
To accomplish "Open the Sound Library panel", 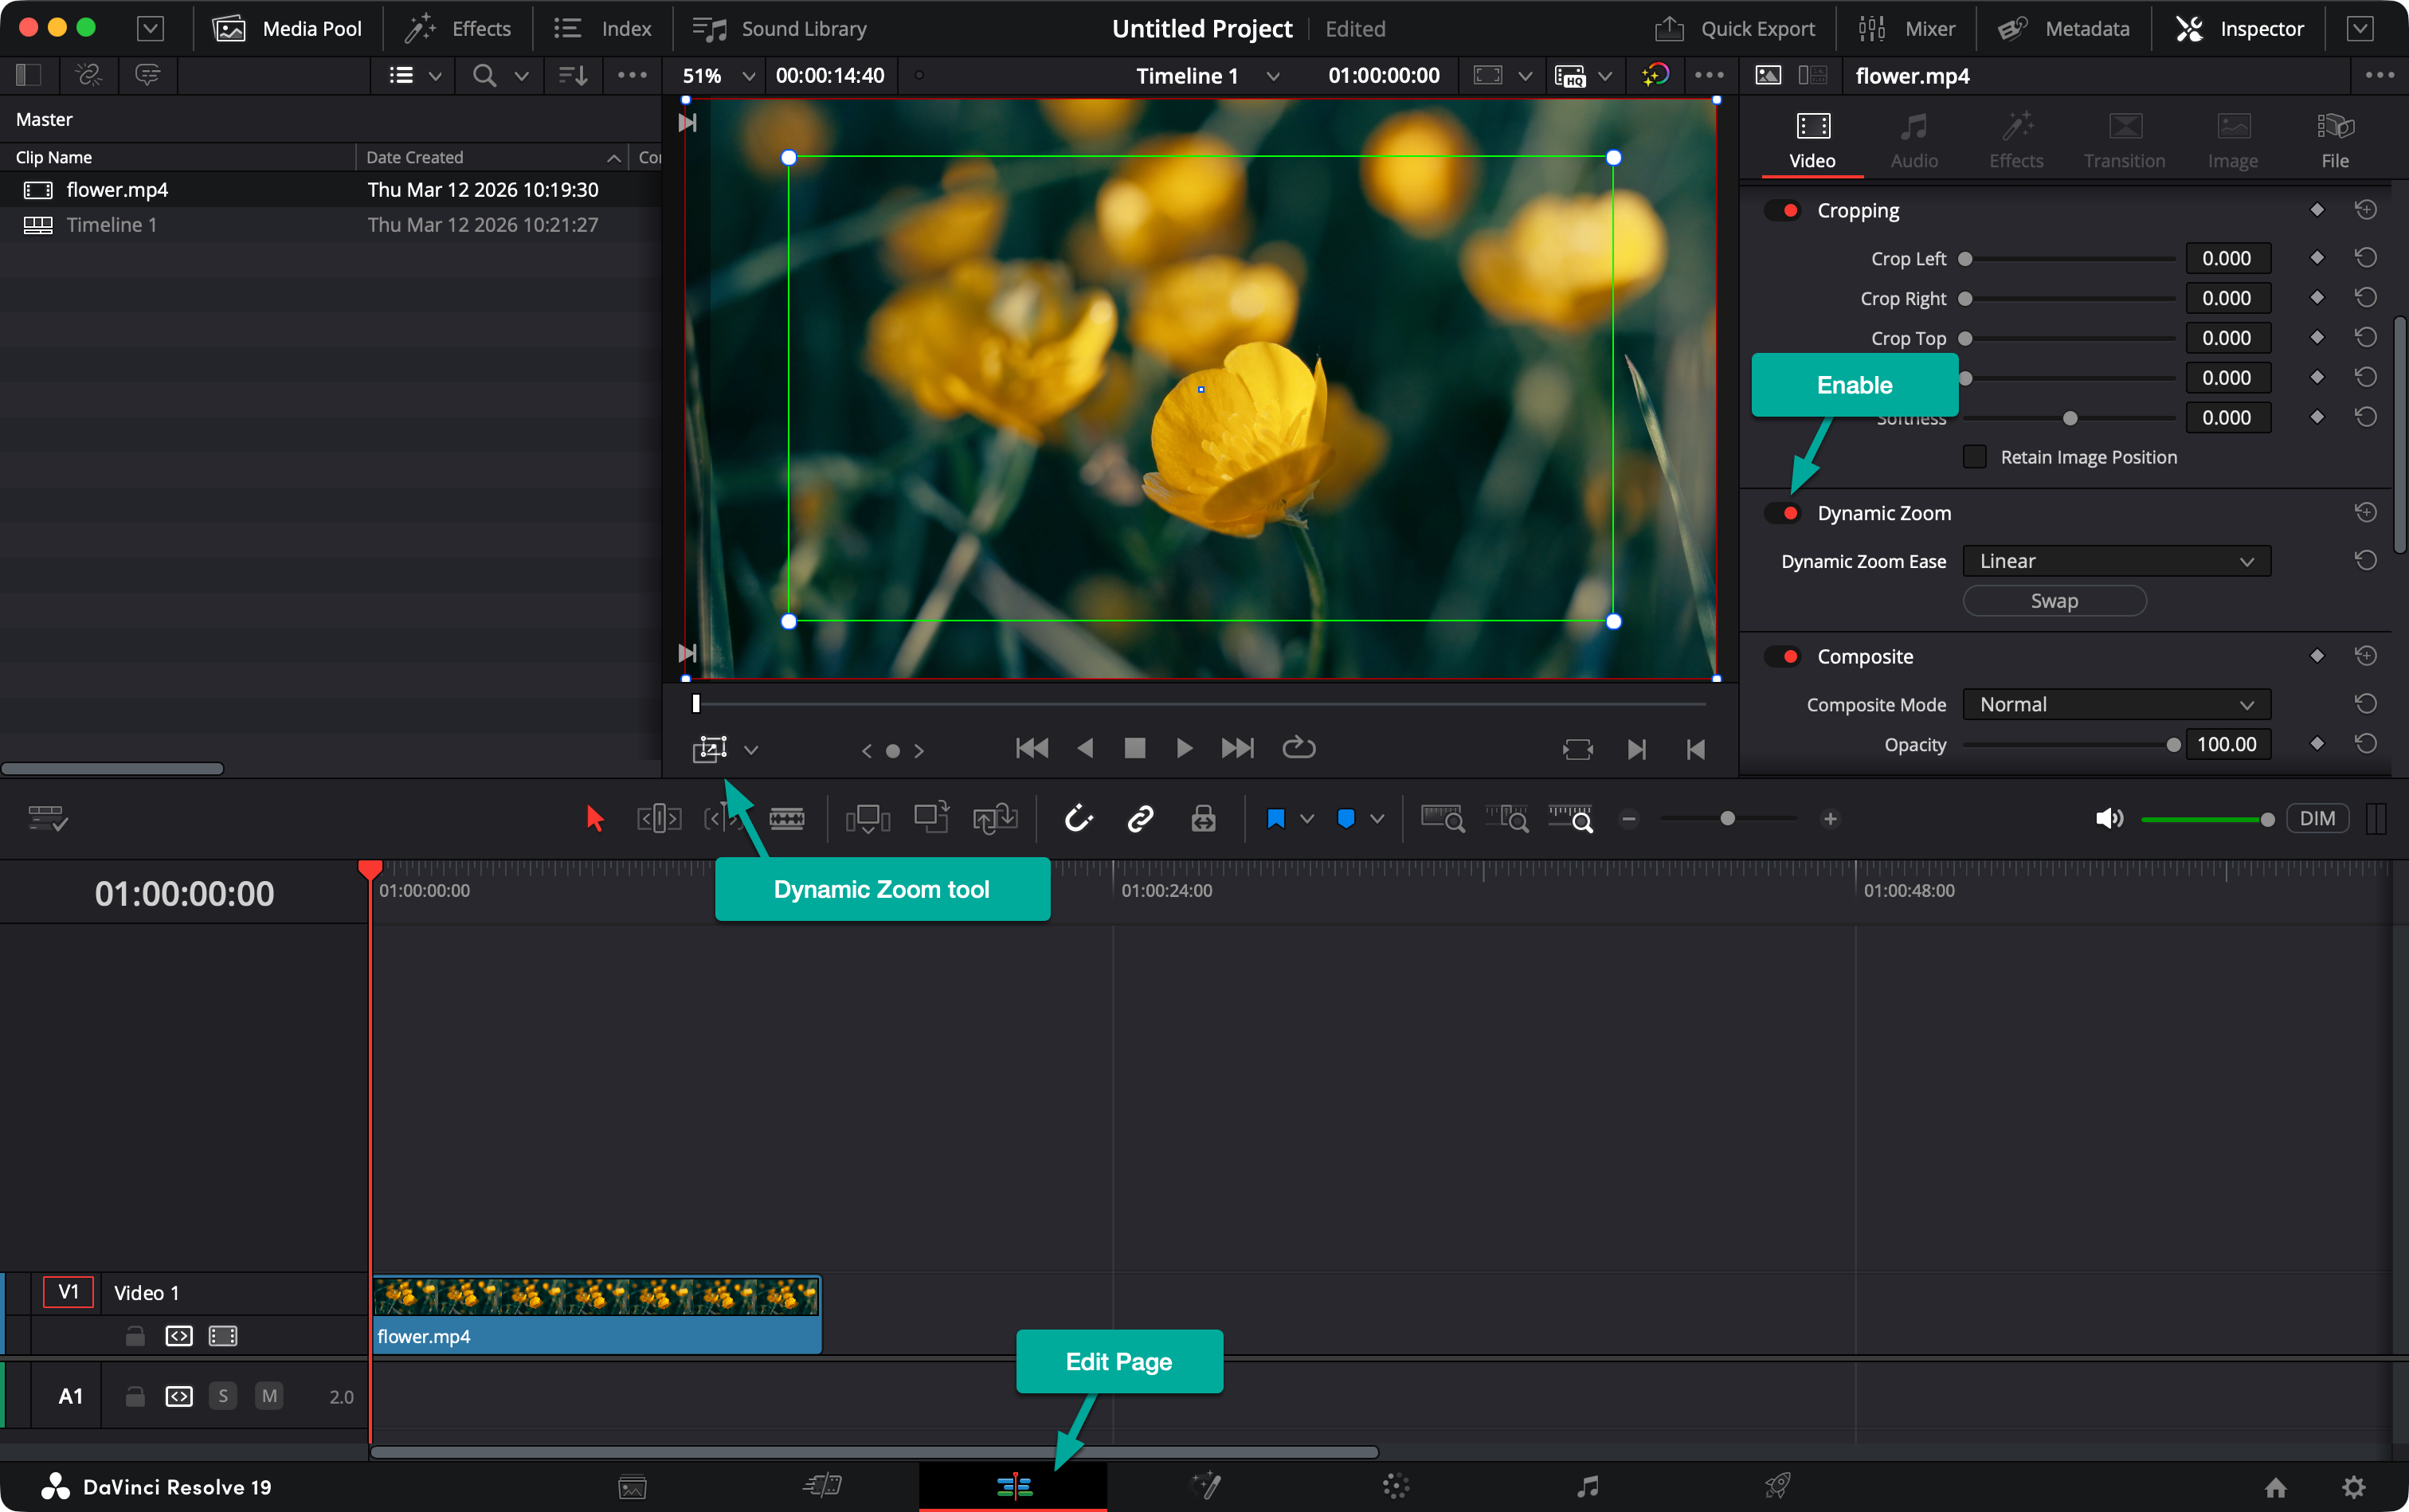I will coord(779,28).
